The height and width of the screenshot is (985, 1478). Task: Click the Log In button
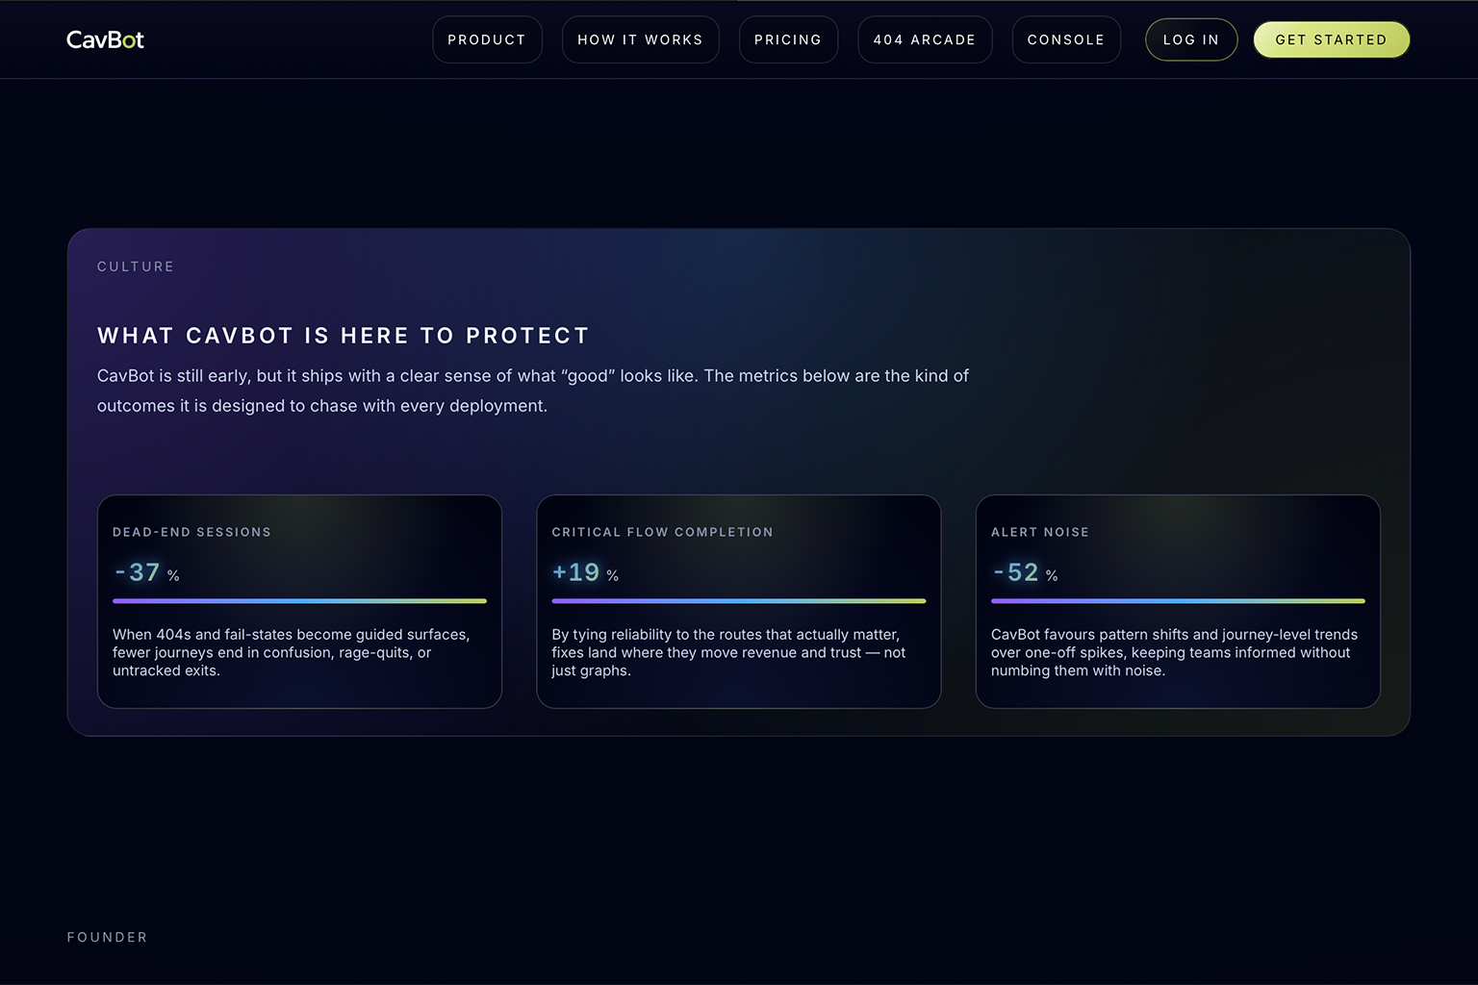coord(1191,39)
